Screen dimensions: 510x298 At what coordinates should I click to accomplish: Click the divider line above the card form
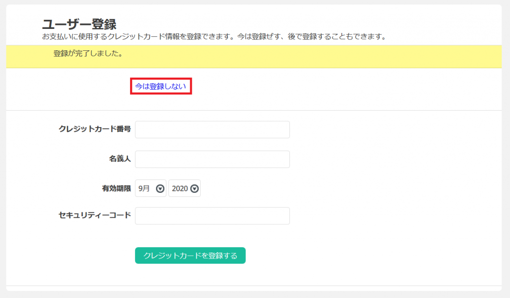[254, 110]
